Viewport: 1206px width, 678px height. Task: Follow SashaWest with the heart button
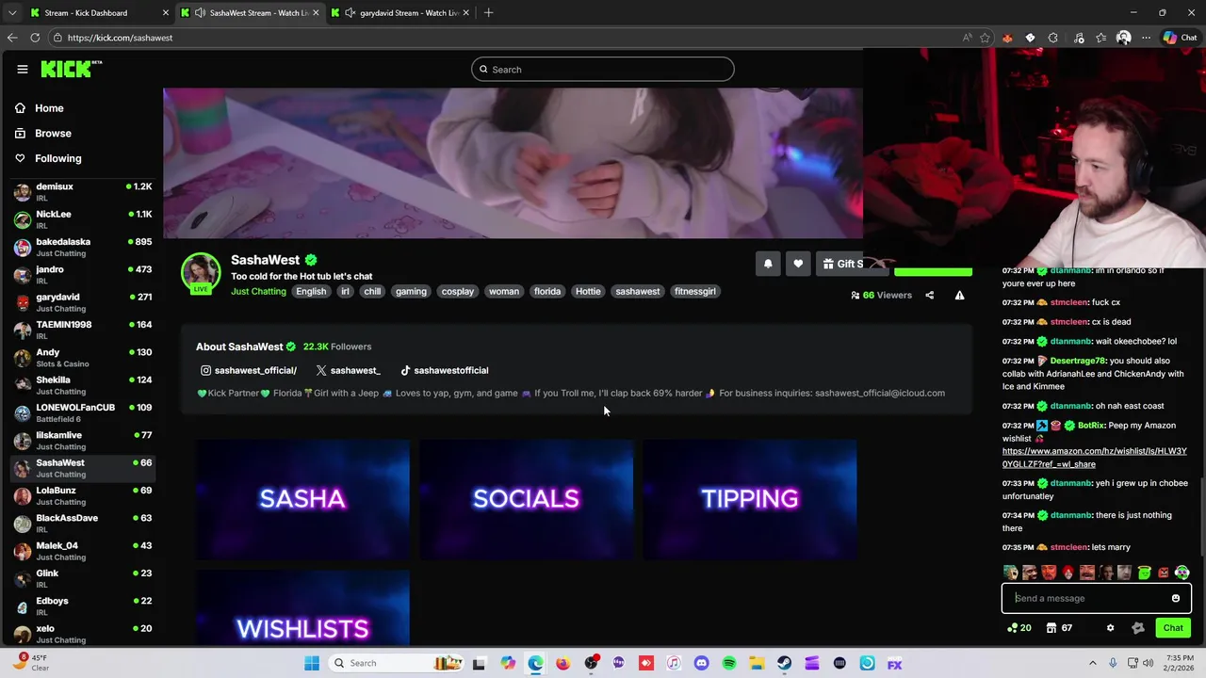tap(798, 265)
